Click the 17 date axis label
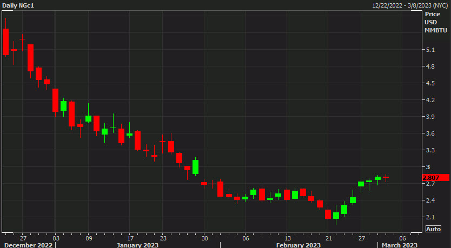The height and width of the screenshot is (248, 451). (130, 238)
